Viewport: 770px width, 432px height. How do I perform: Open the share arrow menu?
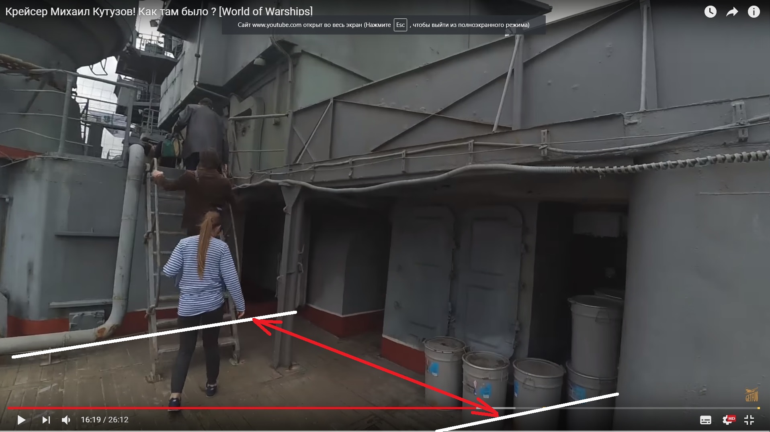pos(732,12)
